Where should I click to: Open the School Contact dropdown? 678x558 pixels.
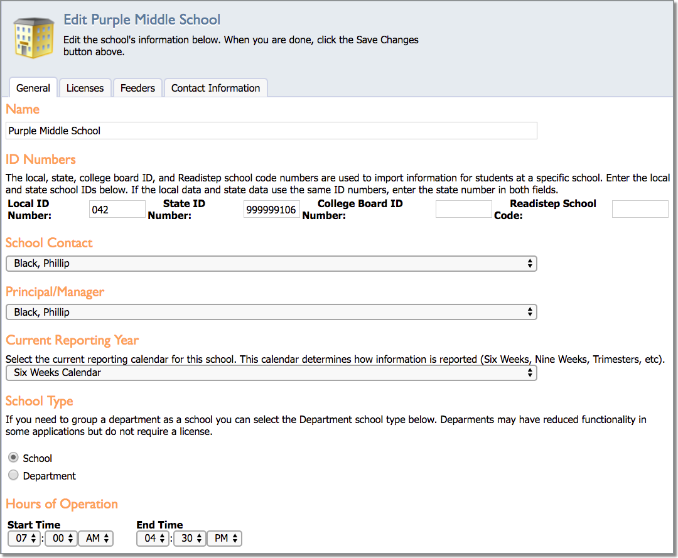[271, 264]
